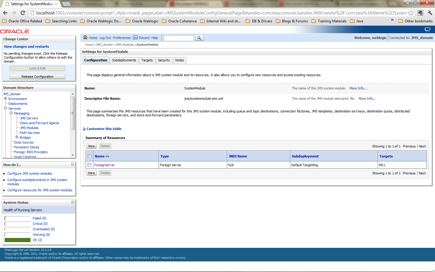The width and height of the screenshot is (435, 272).
Task: Click the green OK health bar
Action: point(17,240)
